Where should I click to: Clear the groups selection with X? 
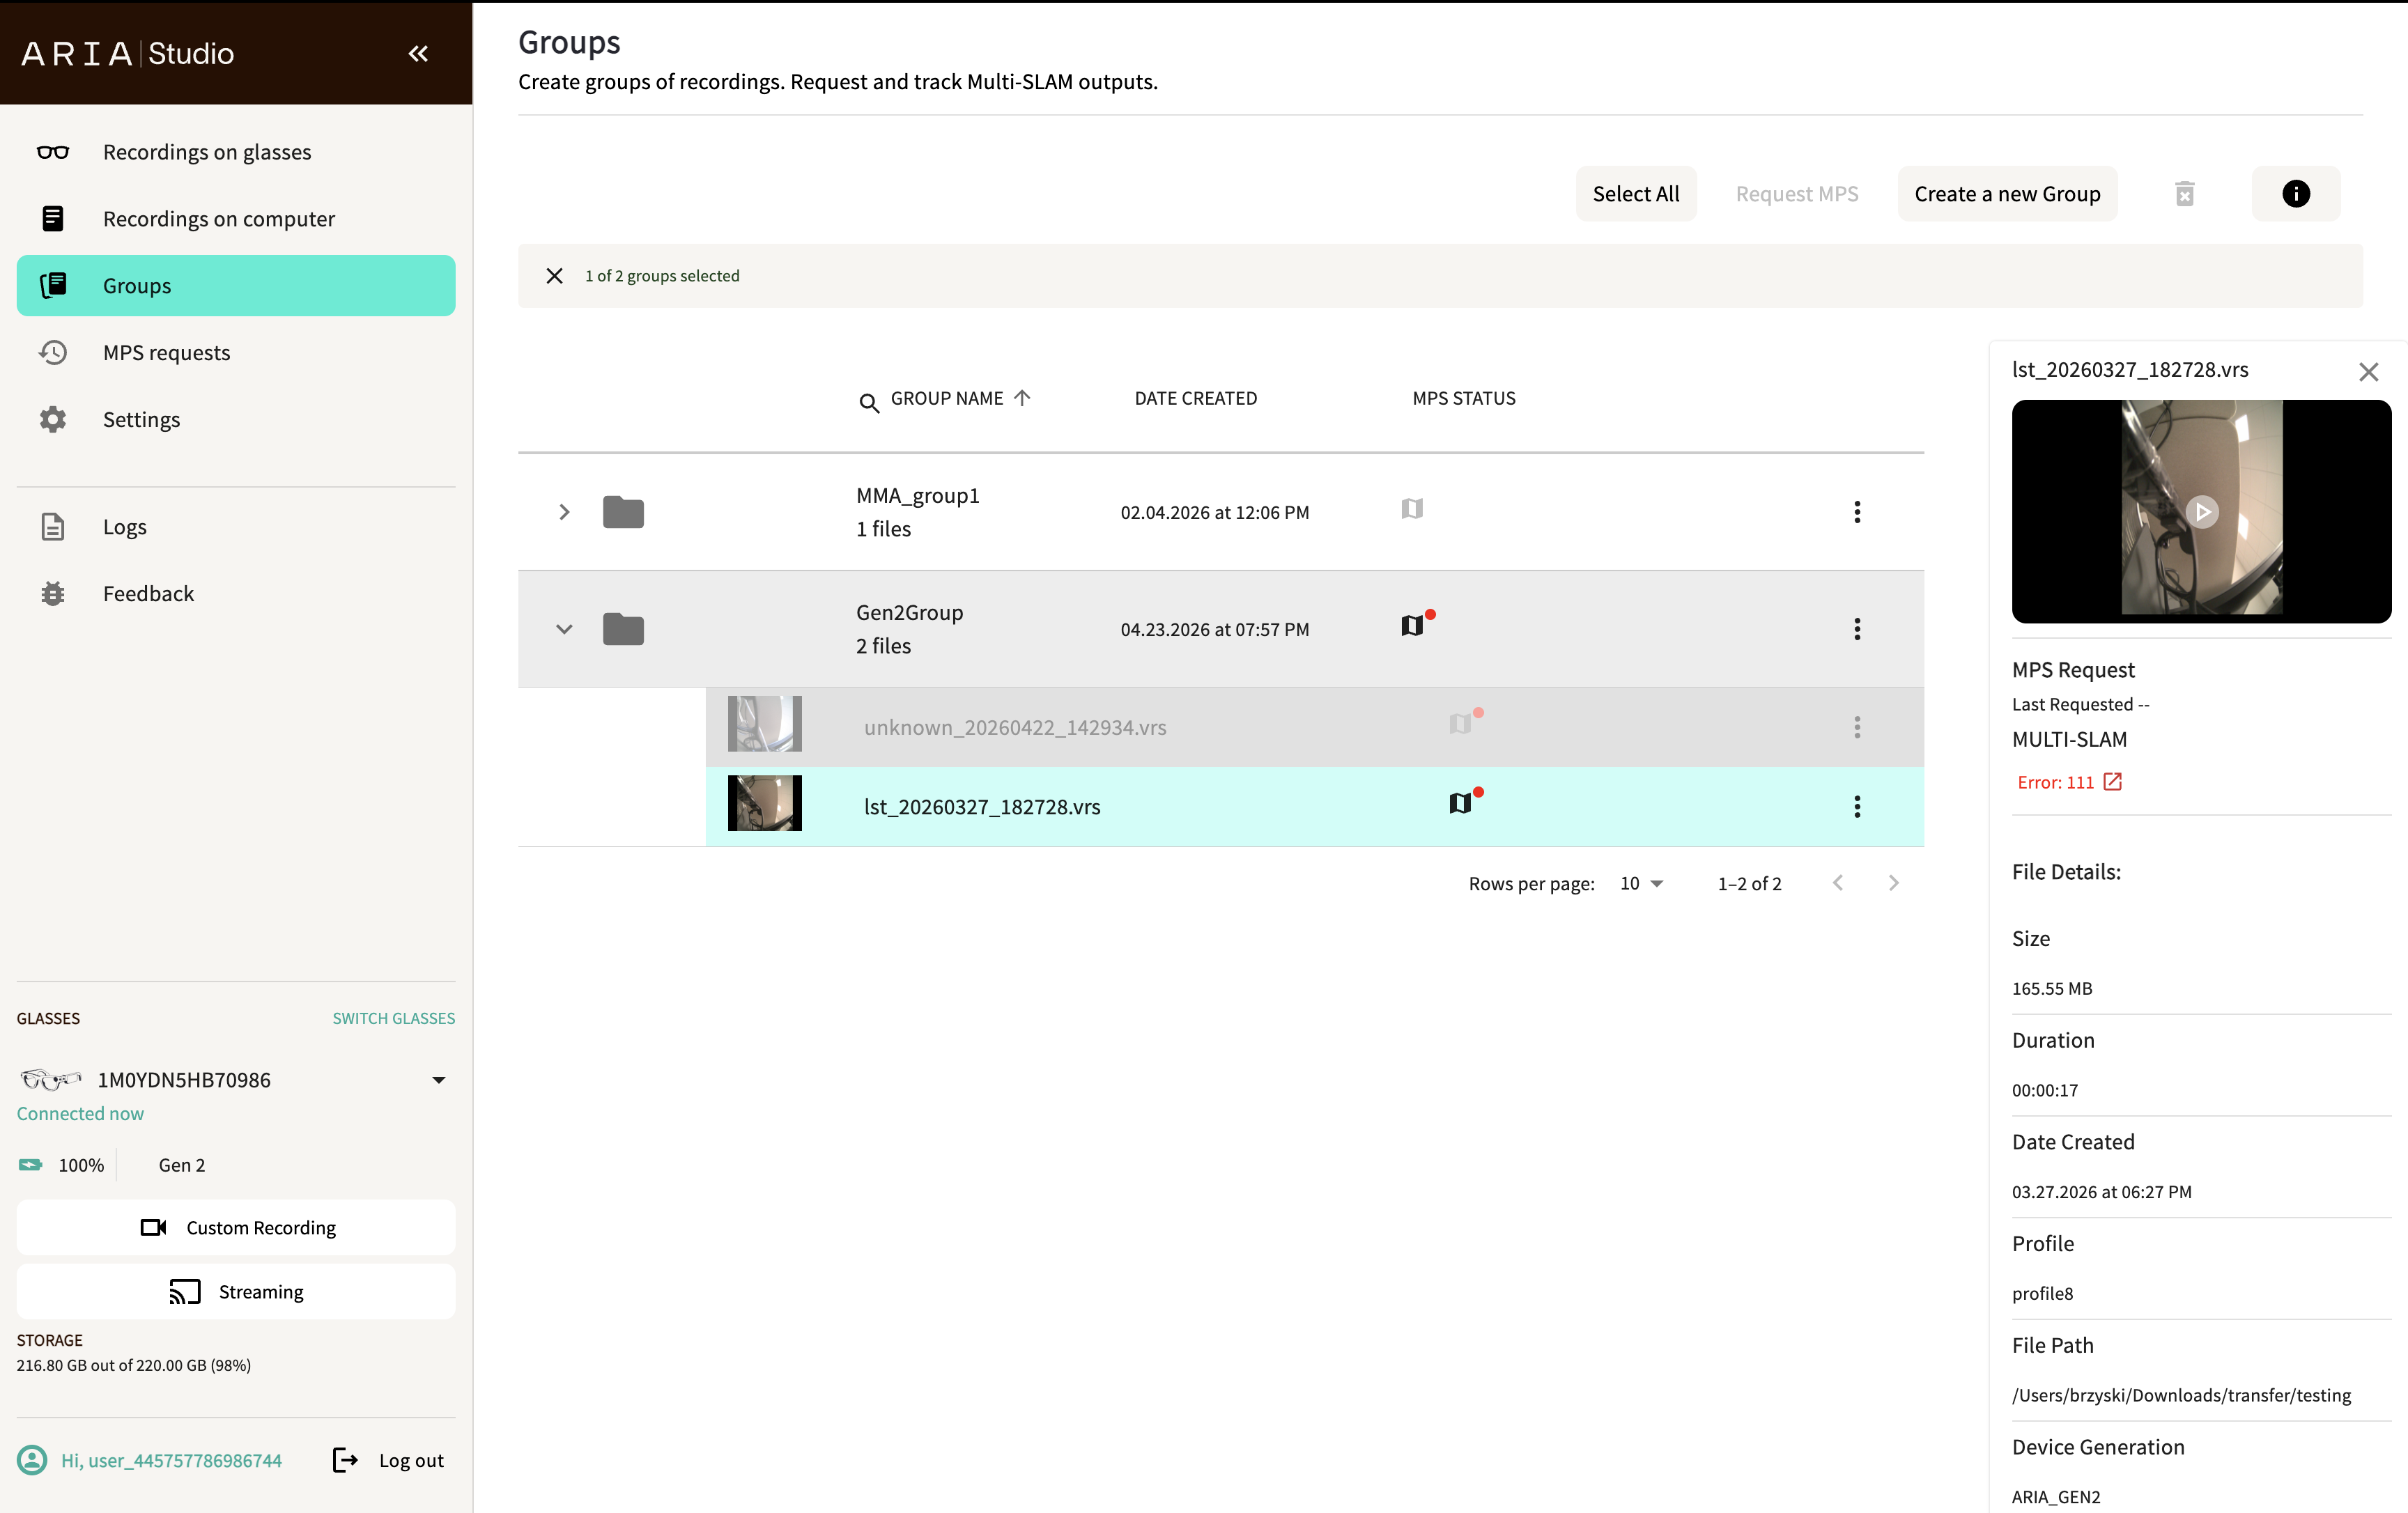(x=554, y=276)
